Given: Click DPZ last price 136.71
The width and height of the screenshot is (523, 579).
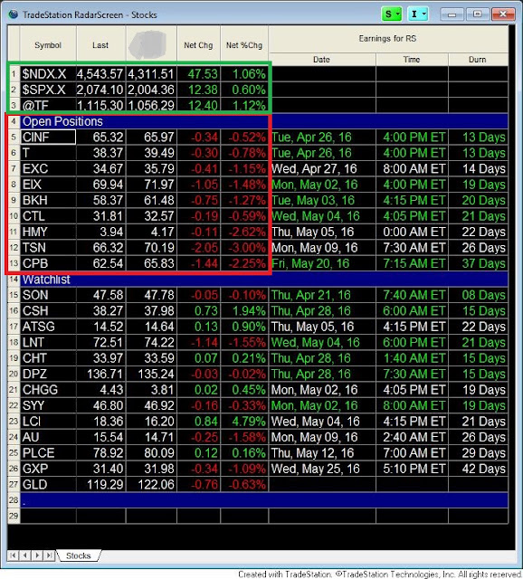Looking at the screenshot, I should [x=101, y=374].
